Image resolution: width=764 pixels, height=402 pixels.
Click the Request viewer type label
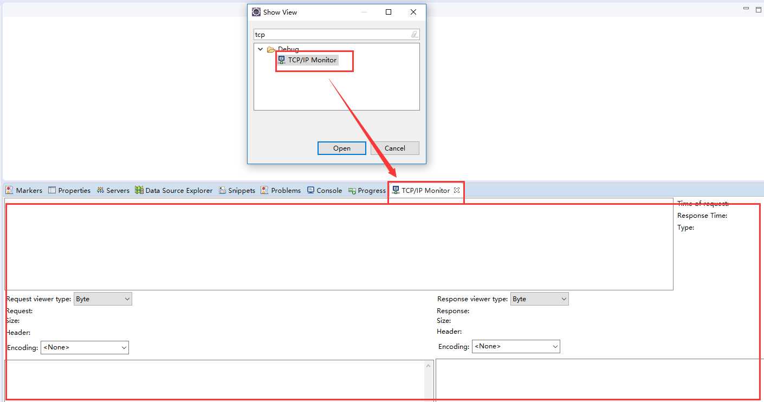pyautogui.click(x=38, y=299)
